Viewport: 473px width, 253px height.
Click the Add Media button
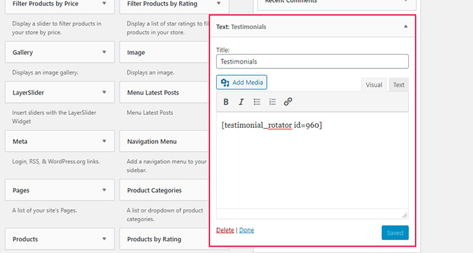click(242, 83)
